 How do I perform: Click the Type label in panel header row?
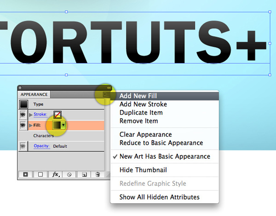[x=38, y=104]
